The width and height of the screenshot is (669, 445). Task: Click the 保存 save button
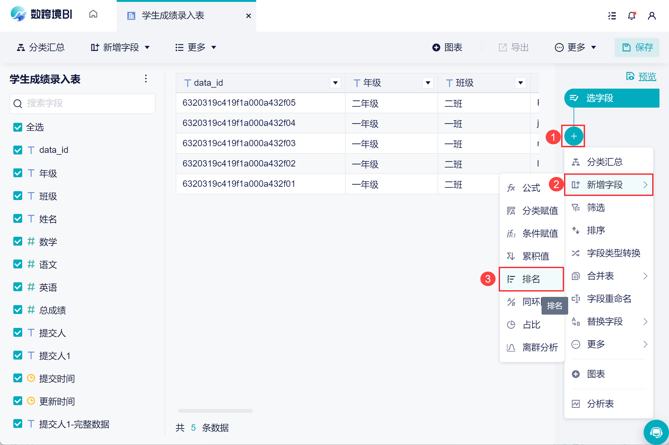click(x=637, y=47)
